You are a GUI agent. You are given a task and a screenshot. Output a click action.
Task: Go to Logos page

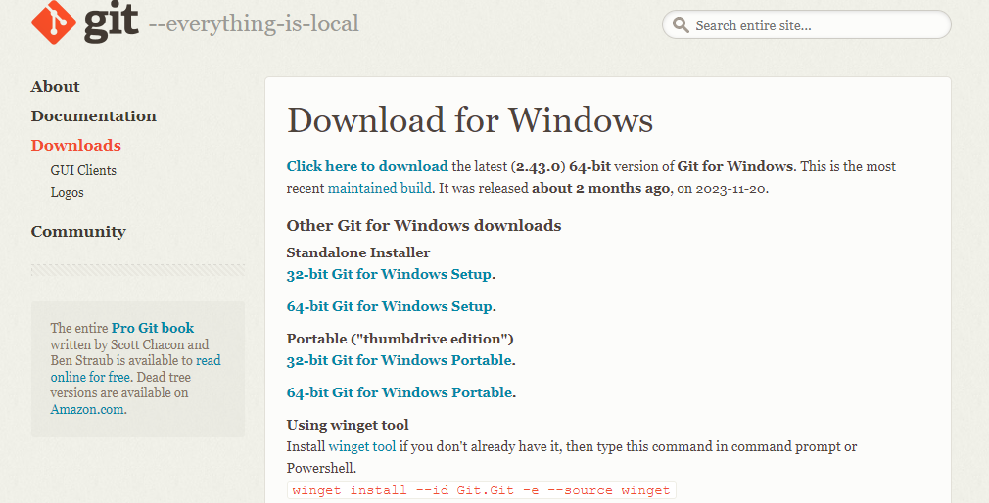coord(67,192)
